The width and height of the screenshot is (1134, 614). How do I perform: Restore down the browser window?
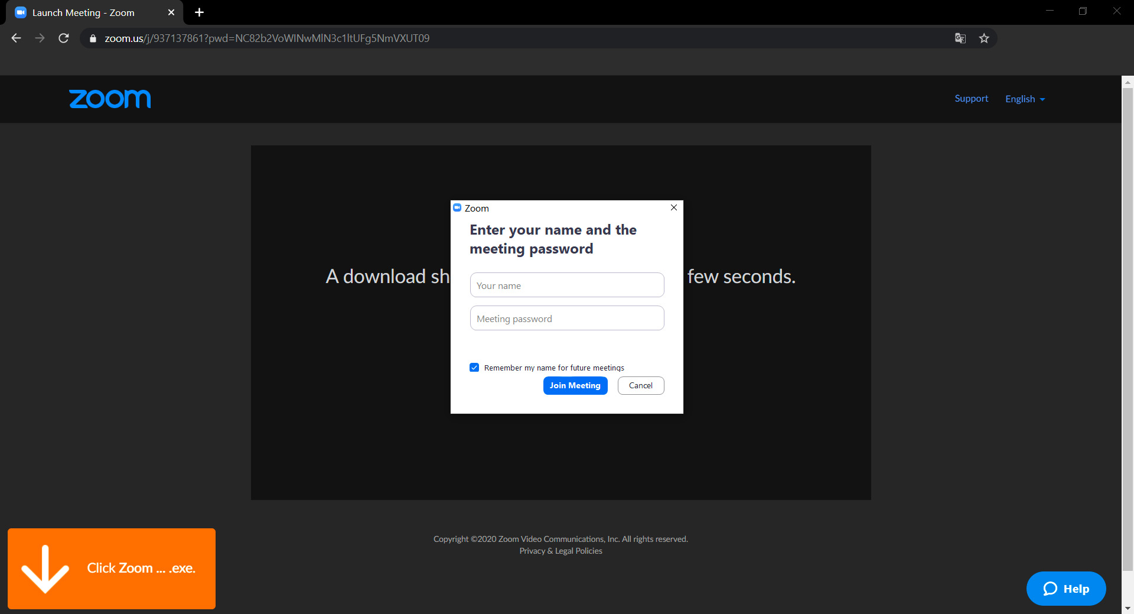[x=1083, y=11]
